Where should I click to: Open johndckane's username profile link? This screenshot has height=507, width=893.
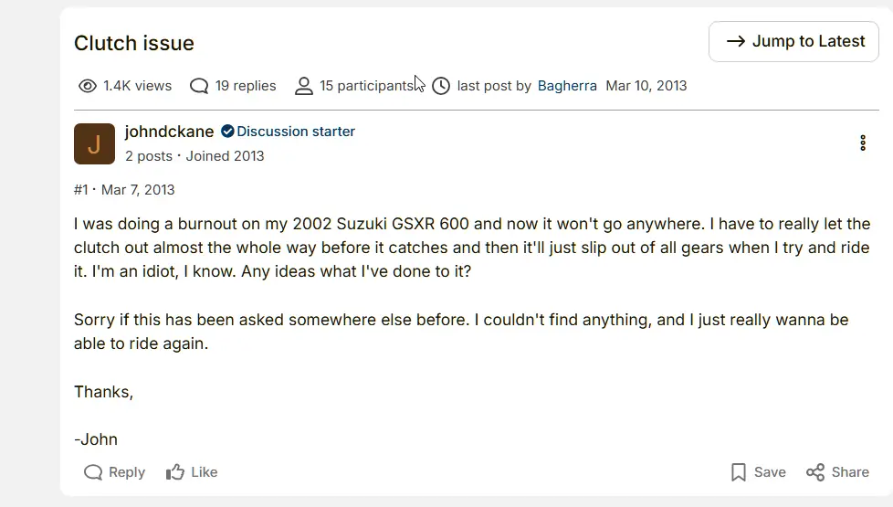click(x=169, y=132)
